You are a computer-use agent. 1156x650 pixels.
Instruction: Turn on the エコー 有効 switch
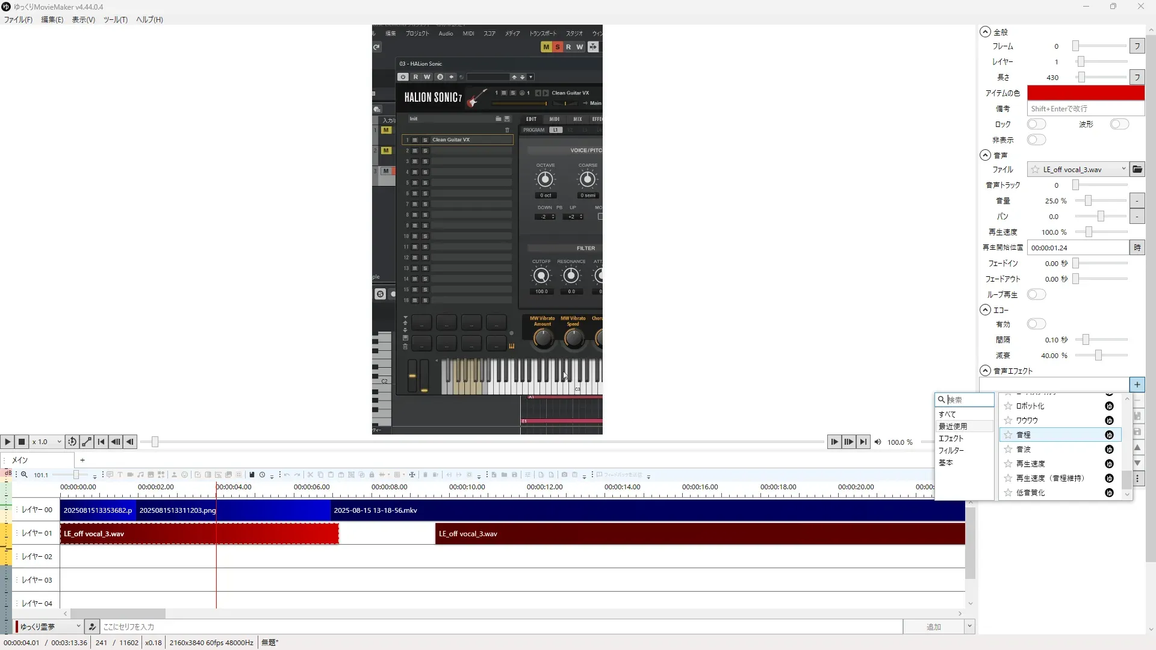coord(1036,324)
